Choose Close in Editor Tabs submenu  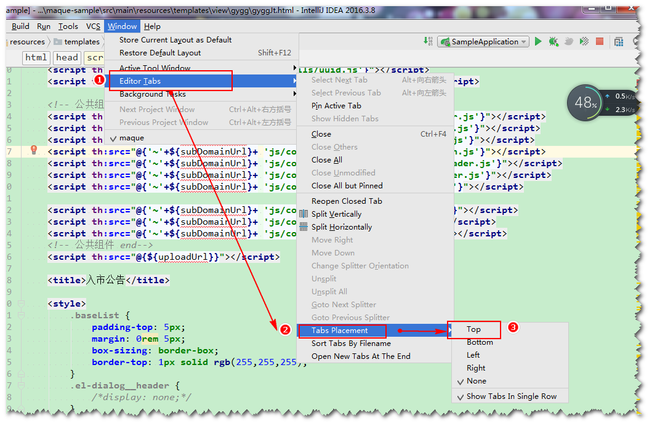point(375,134)
